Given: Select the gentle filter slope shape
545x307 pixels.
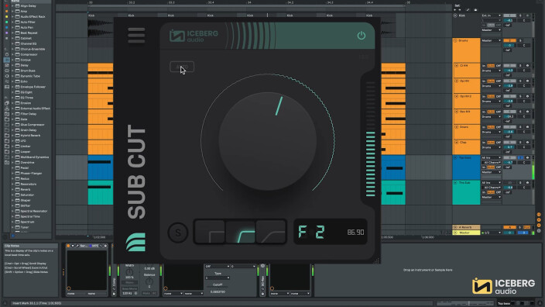Looking at the screenshot, I should (x=270, y=232).
